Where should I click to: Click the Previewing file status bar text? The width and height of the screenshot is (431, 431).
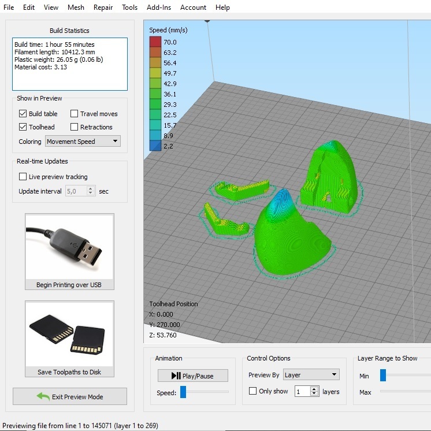80,425
